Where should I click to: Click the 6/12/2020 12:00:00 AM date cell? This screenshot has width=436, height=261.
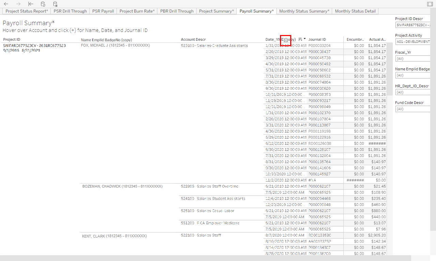coord(286,143)
